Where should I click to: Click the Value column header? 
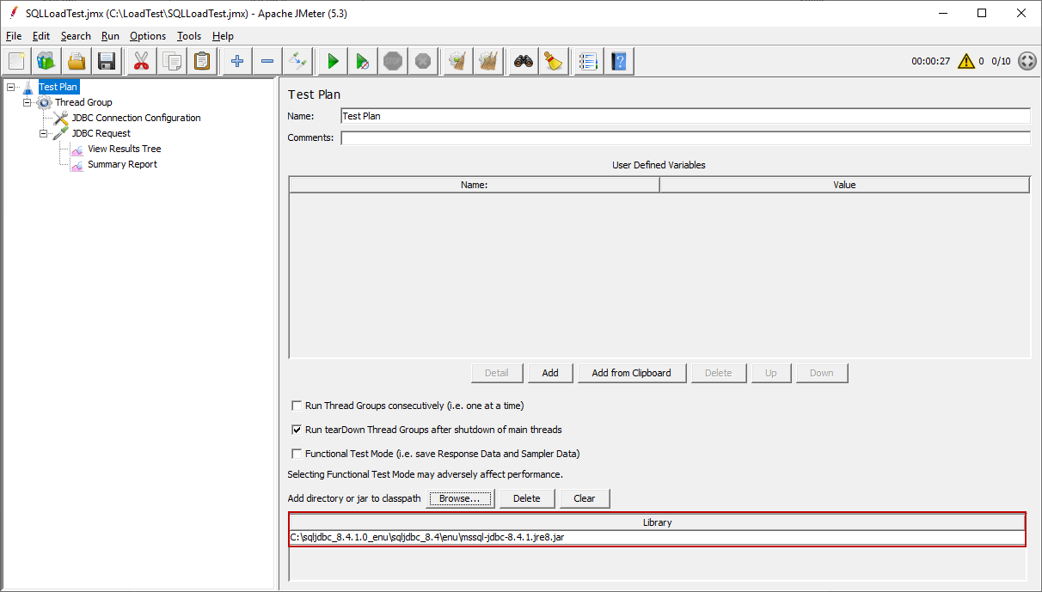[x=844, y=185]
